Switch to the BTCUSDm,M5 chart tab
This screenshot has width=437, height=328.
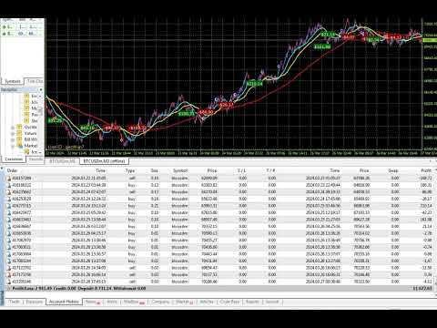tap(62, 161)
